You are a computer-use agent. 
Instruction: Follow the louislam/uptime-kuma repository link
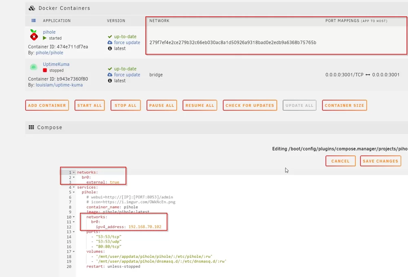(x=59, y=85)
